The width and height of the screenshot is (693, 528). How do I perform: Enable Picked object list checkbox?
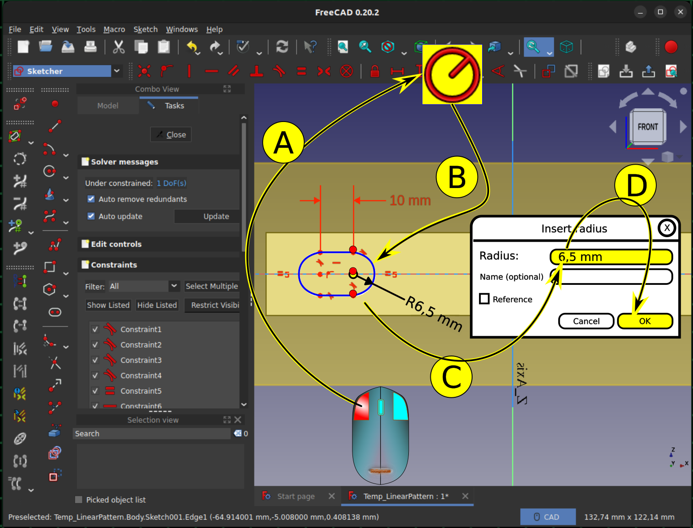click(78, 500)
